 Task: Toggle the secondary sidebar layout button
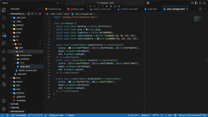[x=204, y=3]
